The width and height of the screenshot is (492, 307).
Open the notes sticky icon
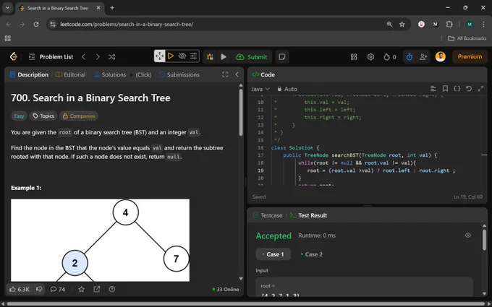(282, 56)
